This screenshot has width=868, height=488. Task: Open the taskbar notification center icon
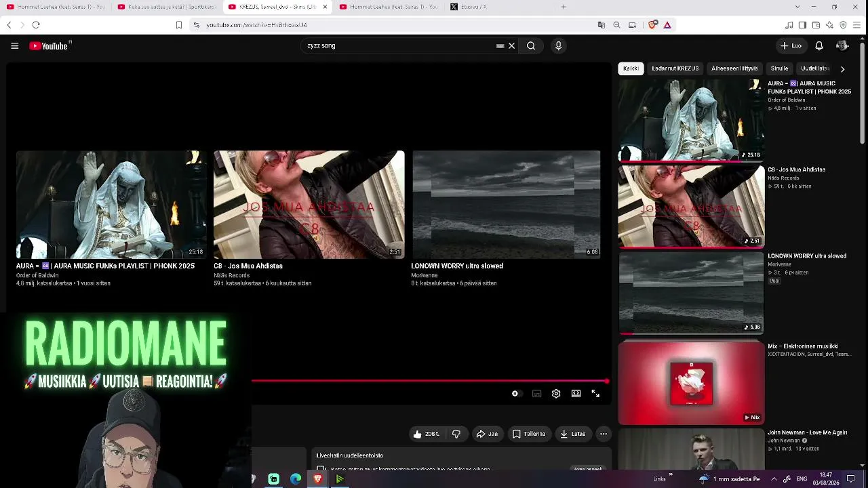click(850, 479)
